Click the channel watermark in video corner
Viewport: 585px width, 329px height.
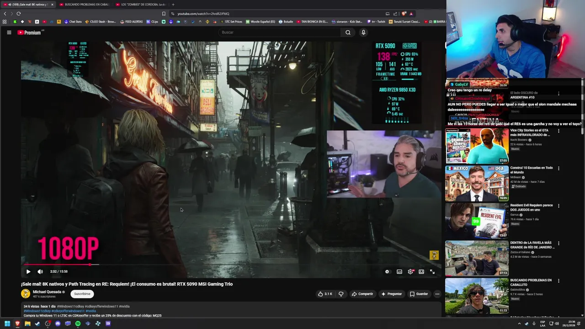coord(434,255)
